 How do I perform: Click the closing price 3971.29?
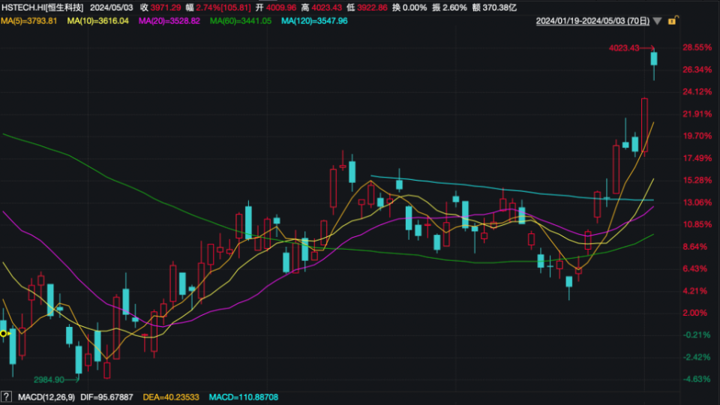166,7
